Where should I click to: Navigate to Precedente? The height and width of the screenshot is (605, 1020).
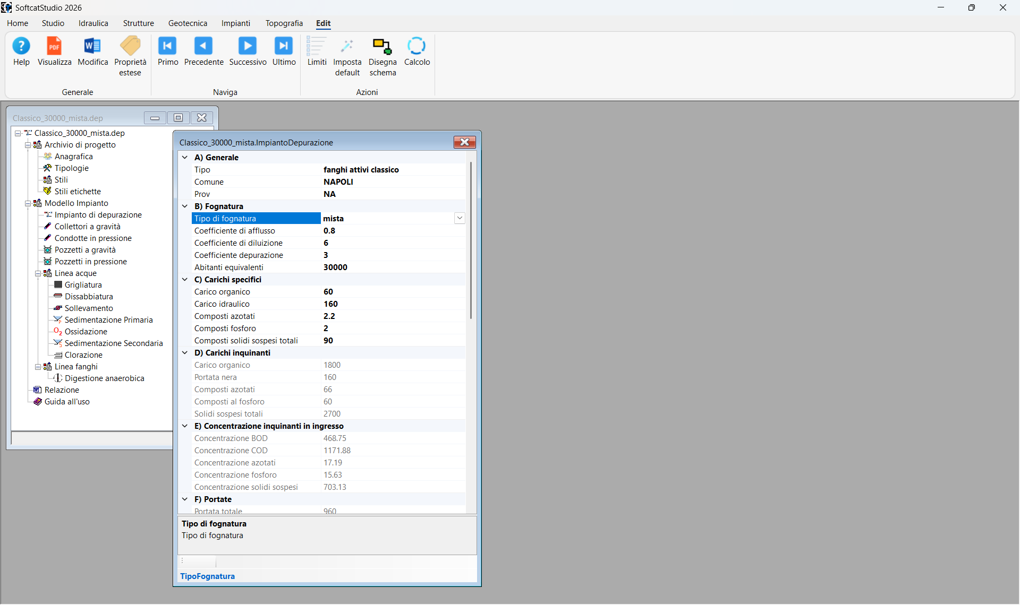pos(203,51)
